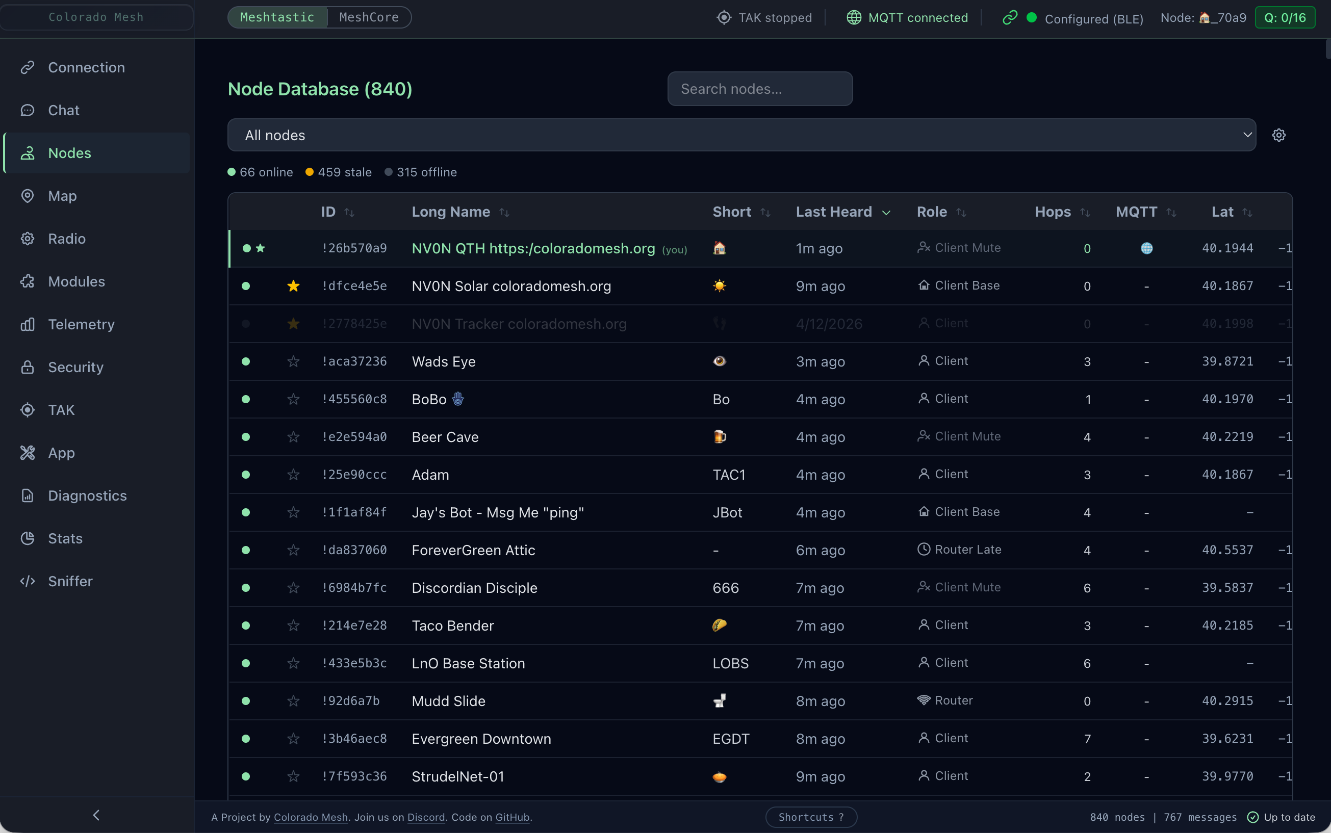Switch to the MeshCore tab
Image resolution: width=1331 pixels, height=833 pixels.
pos(369,17)
